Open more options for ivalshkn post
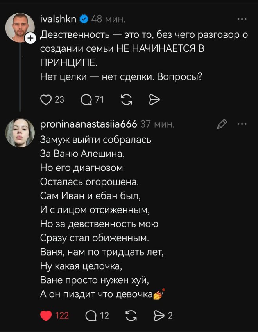Screen dimensions: 258x332 [x=242, y=19]
